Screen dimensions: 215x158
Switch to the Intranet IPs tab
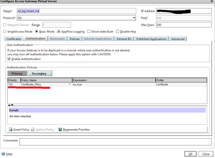coord(124,39)
